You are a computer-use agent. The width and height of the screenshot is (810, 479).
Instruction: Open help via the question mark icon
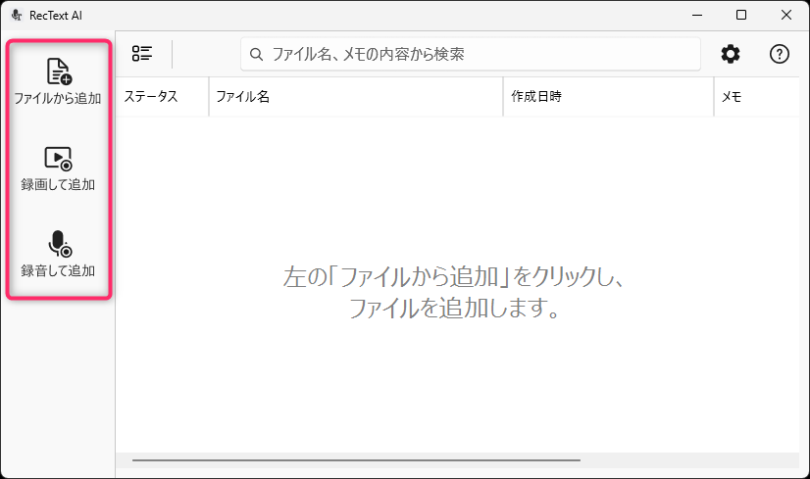point(780,54)
